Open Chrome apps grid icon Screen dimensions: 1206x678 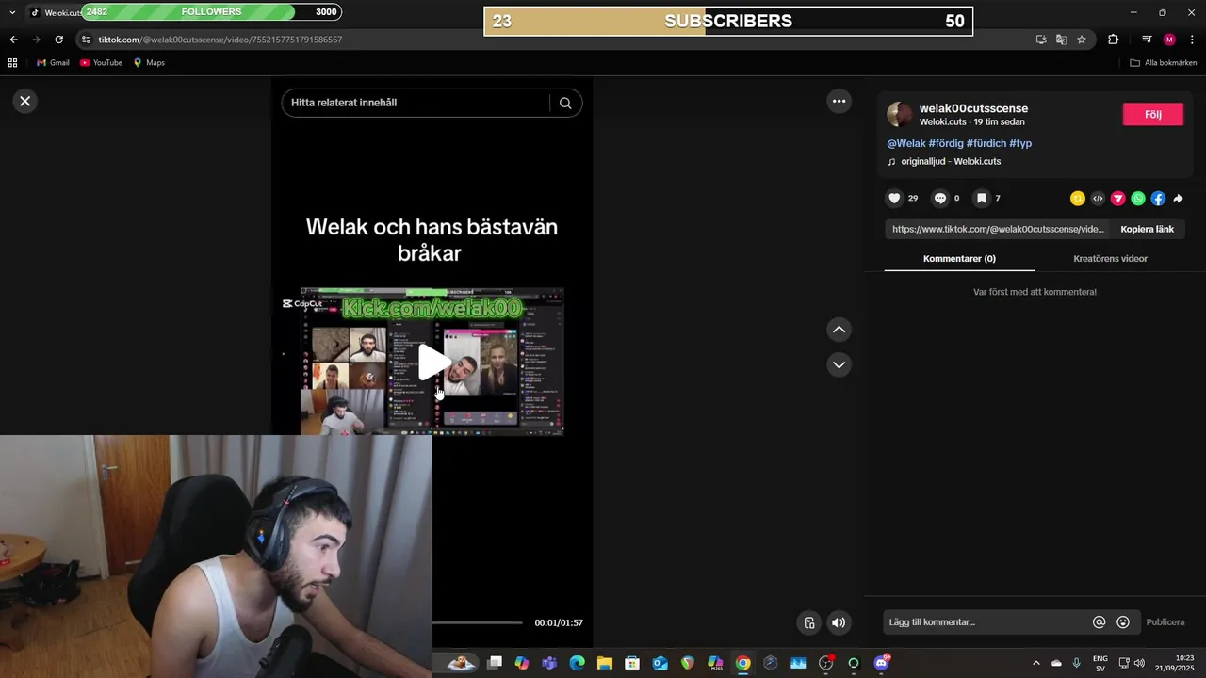pyautogui.click(x=12, y=63)
